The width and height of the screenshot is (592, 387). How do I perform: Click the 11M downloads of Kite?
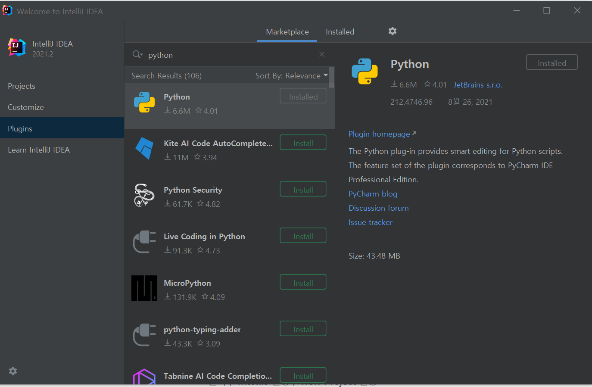(176, 157)
